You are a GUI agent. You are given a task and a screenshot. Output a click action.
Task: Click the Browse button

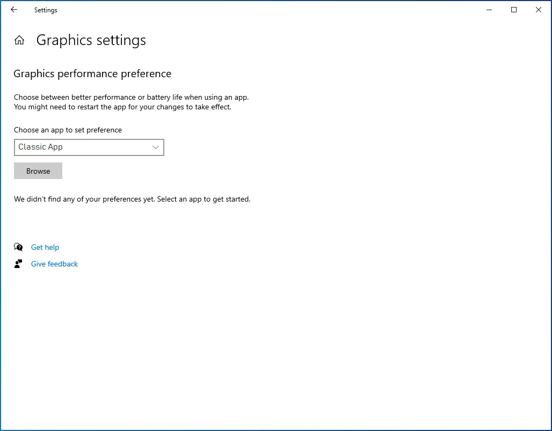pos(38,171)
